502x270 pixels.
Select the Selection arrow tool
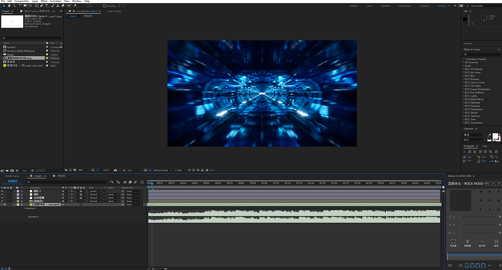point(4,6)
